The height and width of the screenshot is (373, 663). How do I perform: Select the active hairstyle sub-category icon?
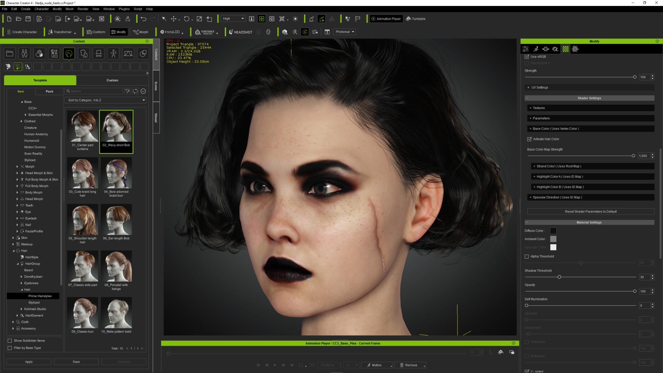18,67
